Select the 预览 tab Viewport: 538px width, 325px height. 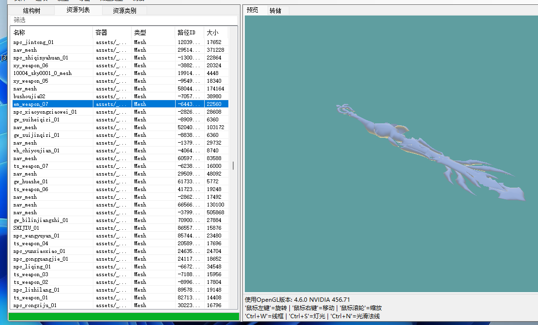(253, 10)
